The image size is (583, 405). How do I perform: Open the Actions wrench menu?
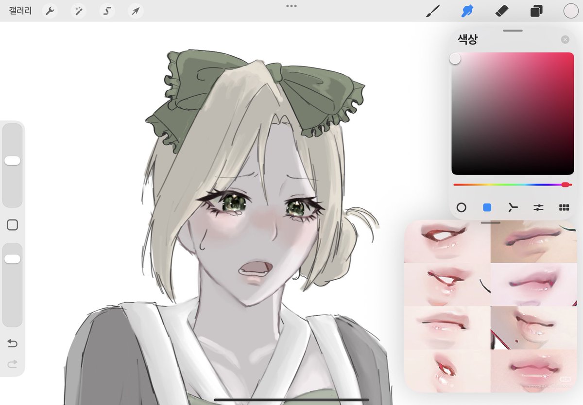click(x=50, y=11)
